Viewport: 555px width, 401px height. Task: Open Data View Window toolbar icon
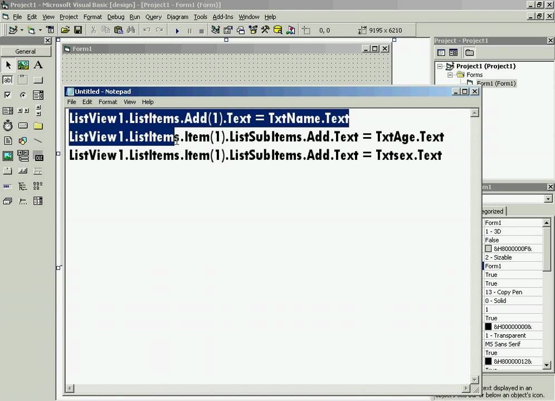tap(278, 30)
